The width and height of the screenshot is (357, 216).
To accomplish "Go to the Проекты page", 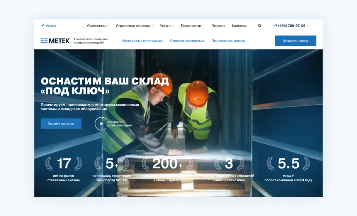I will click(218, 26).
